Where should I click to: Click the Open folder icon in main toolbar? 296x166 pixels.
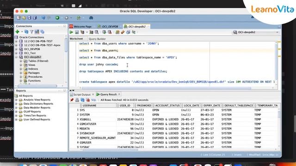24,18
